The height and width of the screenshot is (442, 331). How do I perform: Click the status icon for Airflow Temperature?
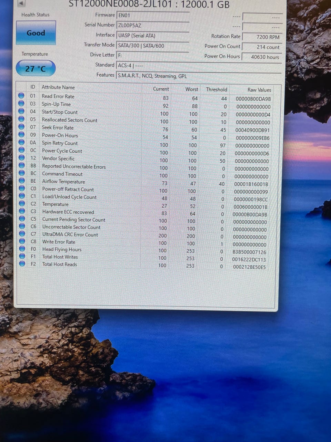point(21,180)
